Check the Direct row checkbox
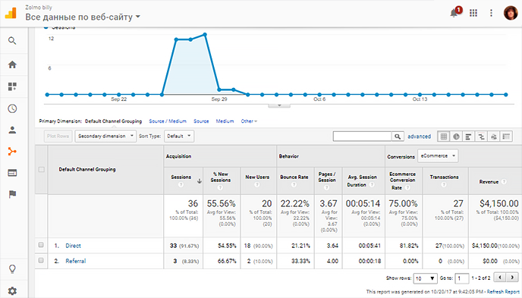Screen dimensions: 522x298 point(41,245)
